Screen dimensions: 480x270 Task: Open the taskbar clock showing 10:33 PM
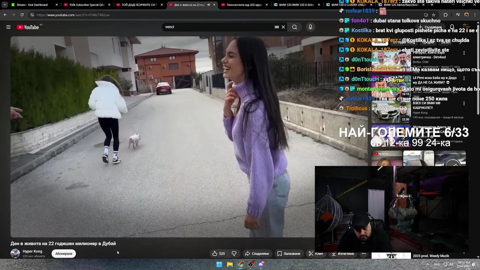tap(464, 264)
